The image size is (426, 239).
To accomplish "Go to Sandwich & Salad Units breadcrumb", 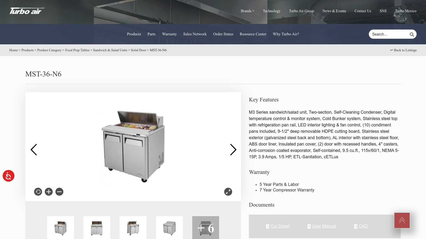I will tap(110, 50).
